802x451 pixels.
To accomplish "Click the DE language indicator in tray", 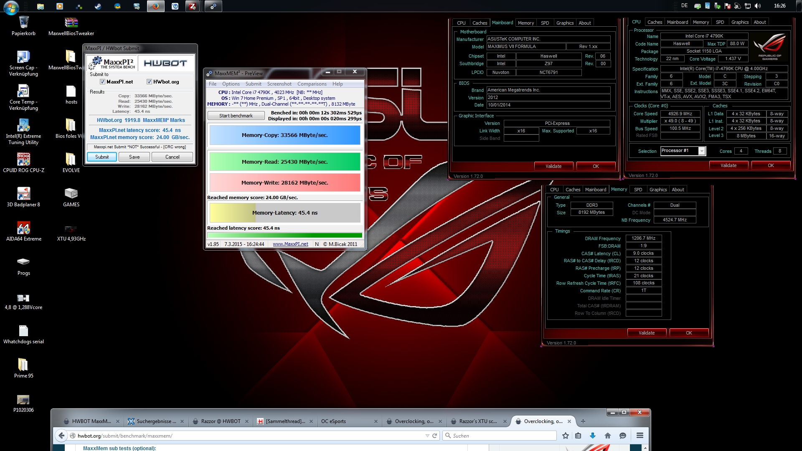I will pyautogui.click(x=684, y=6).
